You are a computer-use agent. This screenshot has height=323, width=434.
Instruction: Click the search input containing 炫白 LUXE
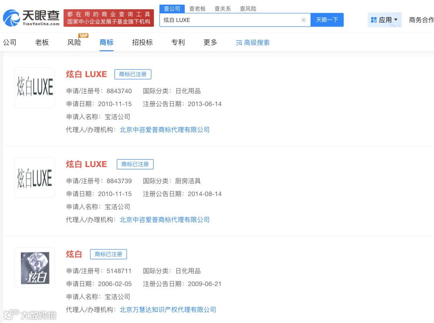235,20
